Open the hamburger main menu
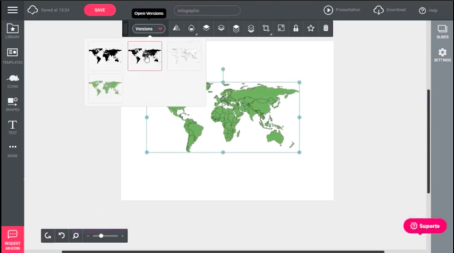This screenshot has height=253, width=454. [12, 10]
